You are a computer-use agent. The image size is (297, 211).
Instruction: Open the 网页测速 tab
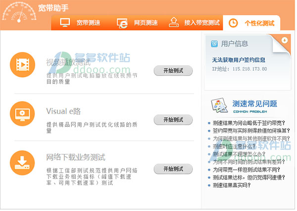(137, 23)
